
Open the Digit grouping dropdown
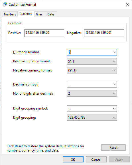(92, 118)
